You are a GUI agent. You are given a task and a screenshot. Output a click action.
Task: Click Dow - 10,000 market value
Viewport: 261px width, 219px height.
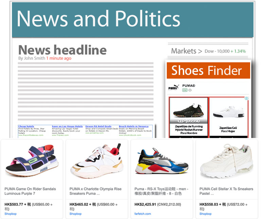click(217, 51)
